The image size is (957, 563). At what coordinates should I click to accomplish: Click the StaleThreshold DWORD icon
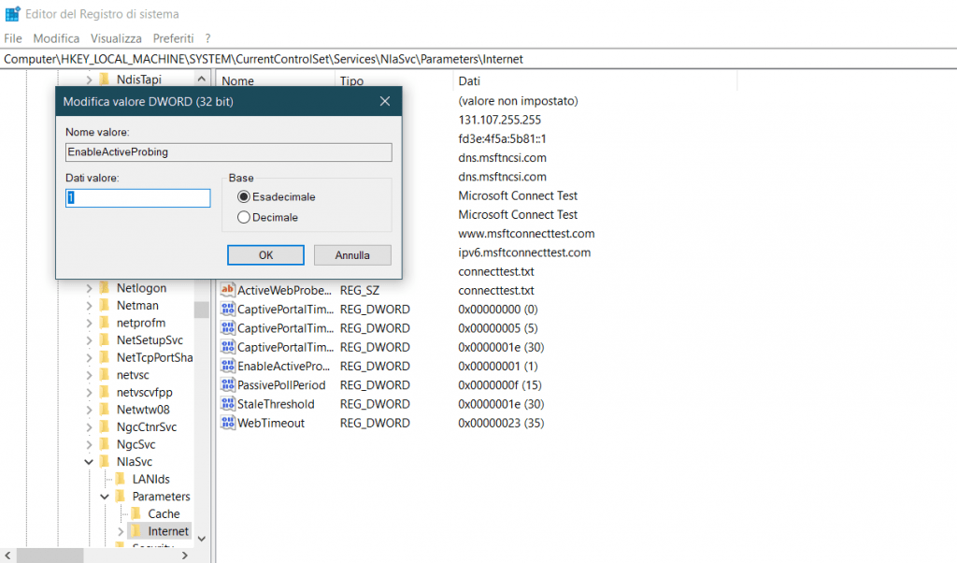tap(228, 404)
